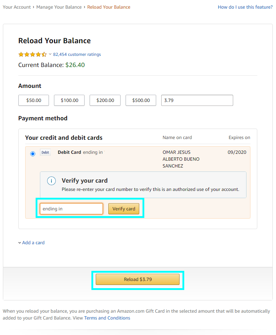
Task: Open "How do I use this feature?" link
Action: coord(245,7)
